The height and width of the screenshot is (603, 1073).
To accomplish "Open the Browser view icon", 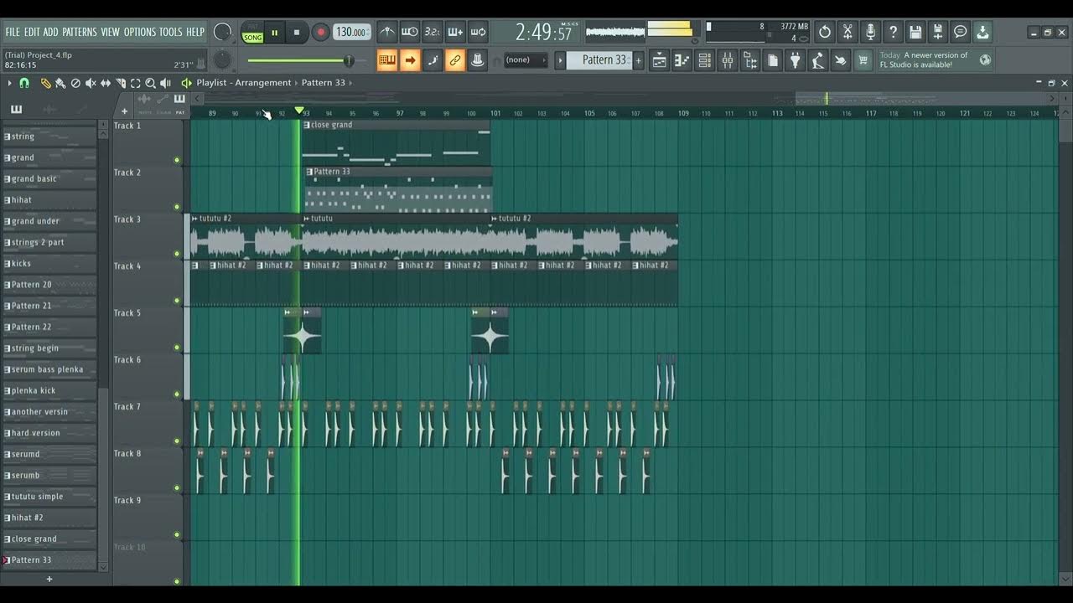I will [750, 60].
